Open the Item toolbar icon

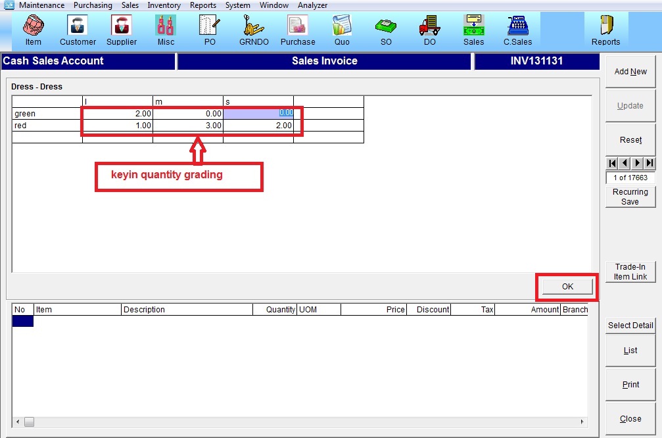33,30
